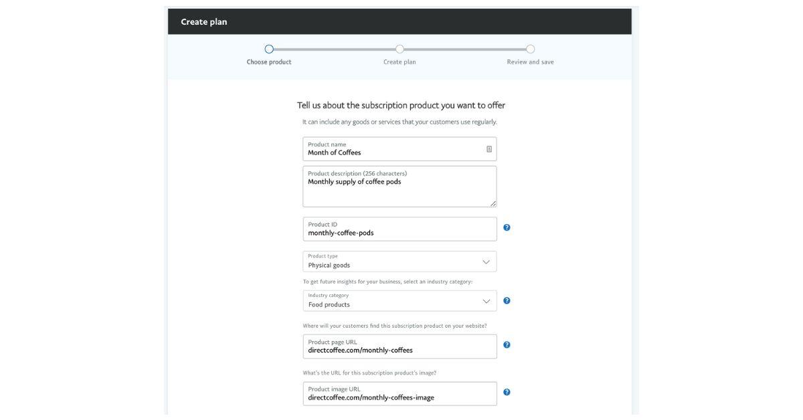The width and height of the screenshot is (803, 420).
Task: Jump to the "Review and save" step label
Action: point(530,62)
